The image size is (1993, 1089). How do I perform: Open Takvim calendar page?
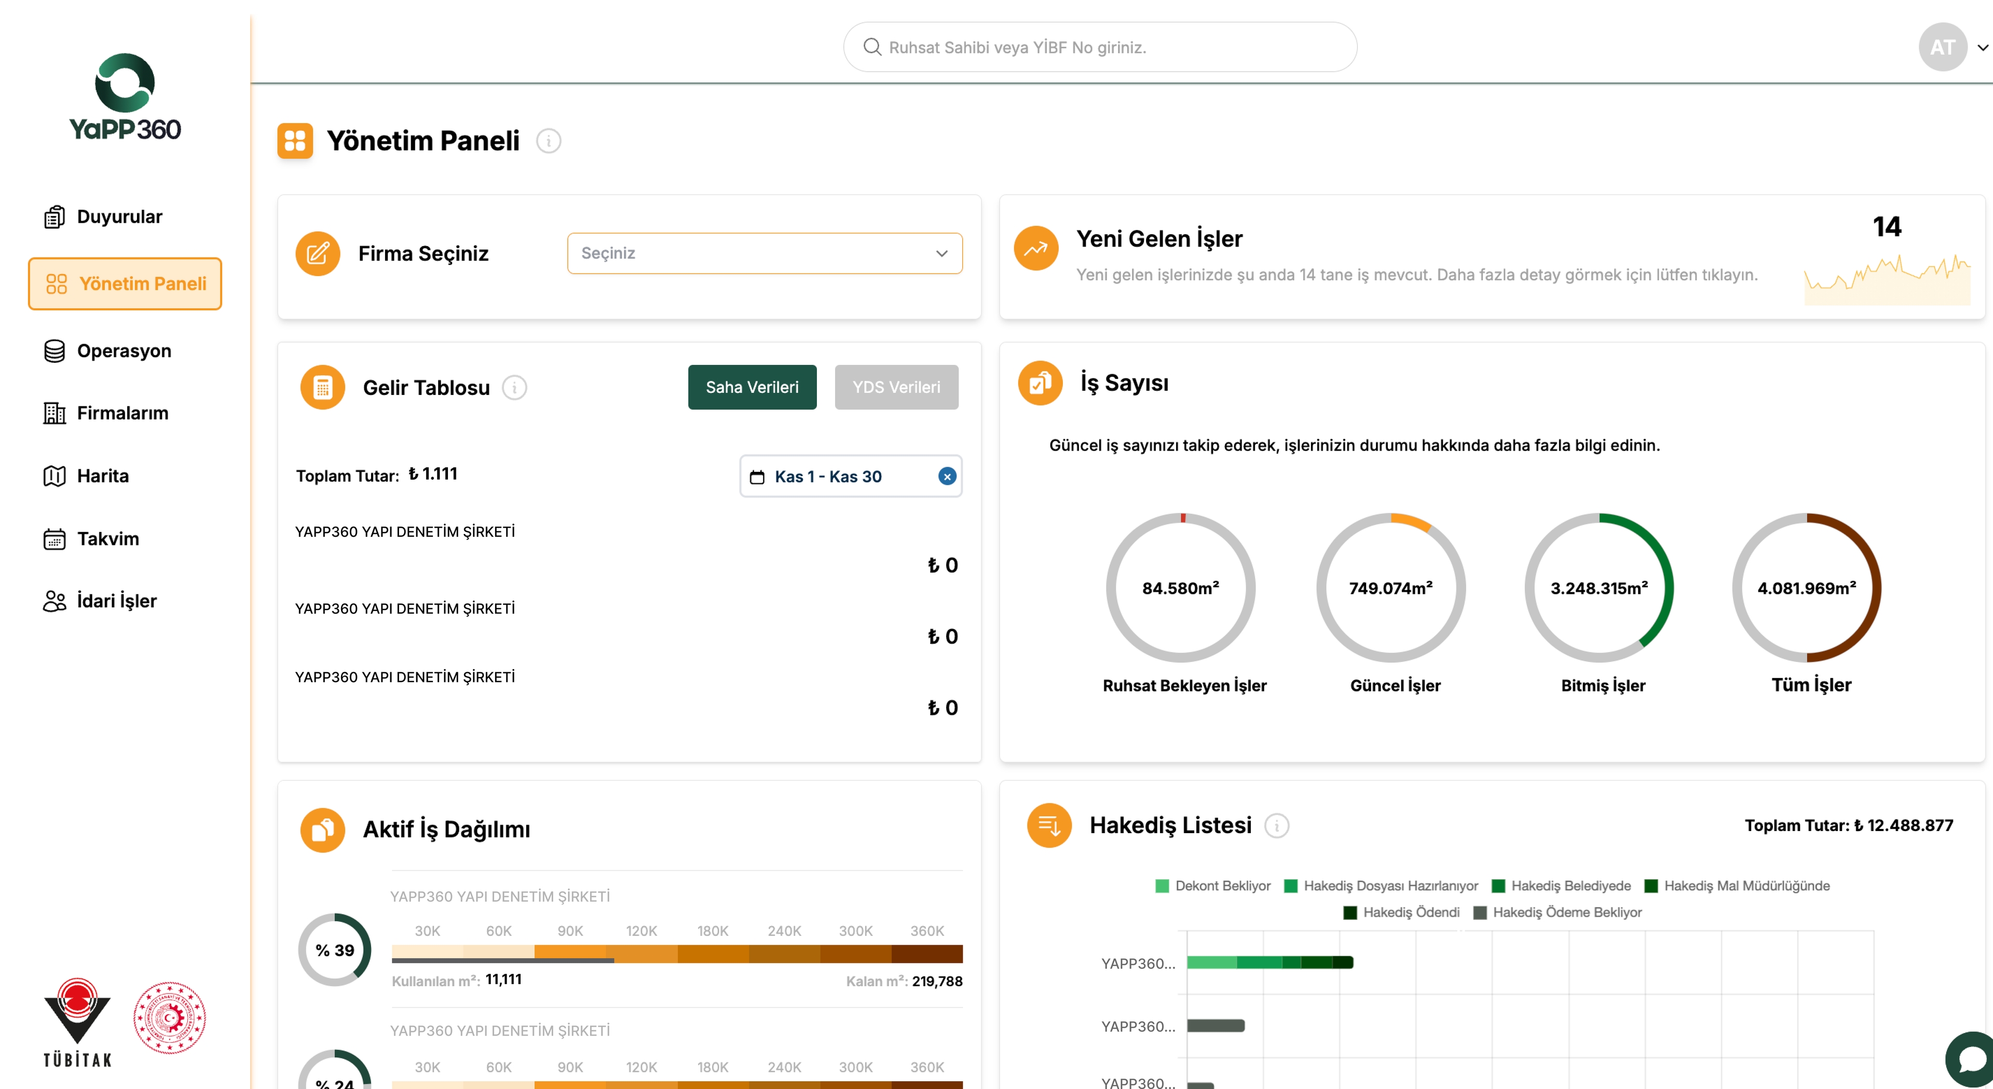coord(91,539)
